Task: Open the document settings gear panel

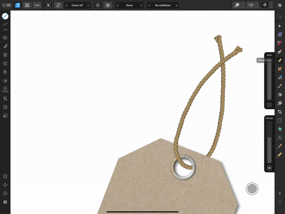Action: (x=5, y=116)
